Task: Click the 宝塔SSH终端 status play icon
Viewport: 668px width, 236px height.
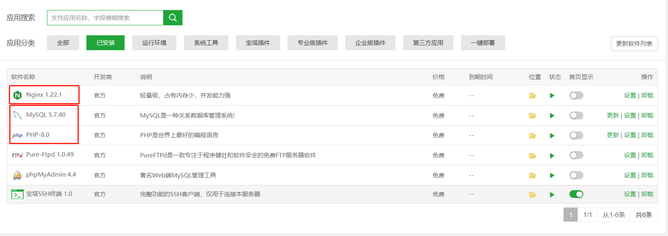Action: [552, 195]
